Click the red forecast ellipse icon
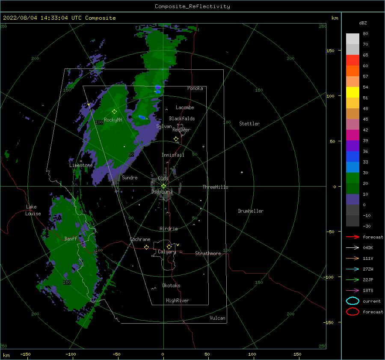 click(352, 312)
